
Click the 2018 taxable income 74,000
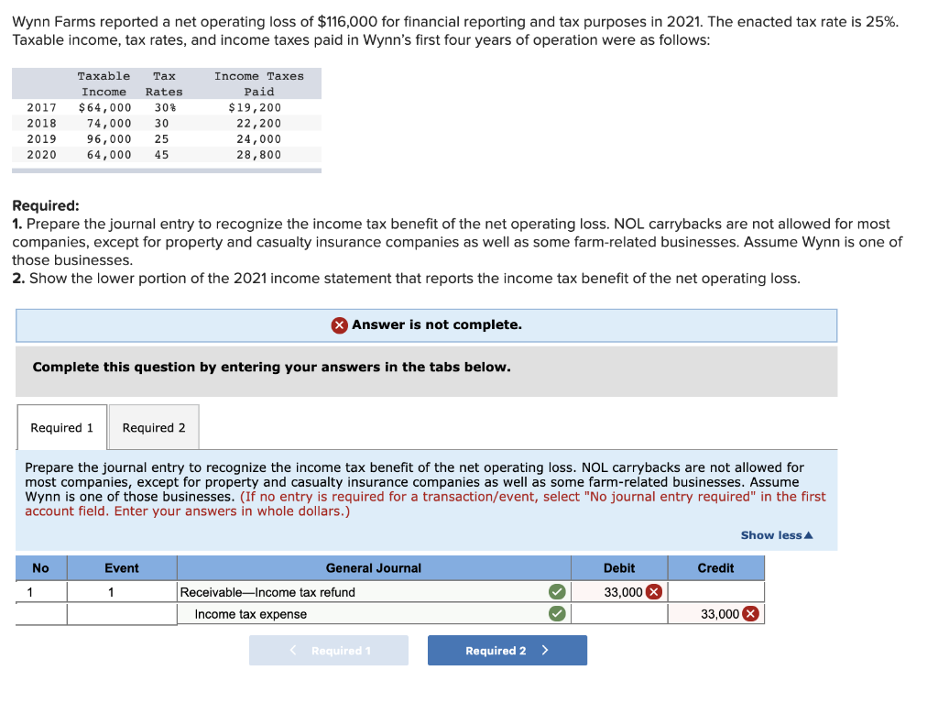coord(109,124)
